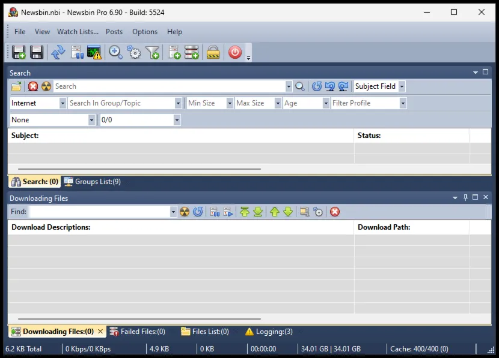The height and width of the screenshot is (358, 499).
Task: Click the gear icon in Downloading toolbar
Action: click(x=318, y=212)
